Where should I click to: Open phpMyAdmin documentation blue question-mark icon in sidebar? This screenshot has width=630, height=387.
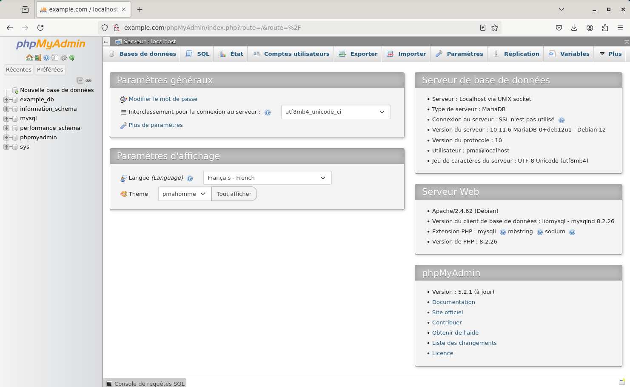[46, 57]
